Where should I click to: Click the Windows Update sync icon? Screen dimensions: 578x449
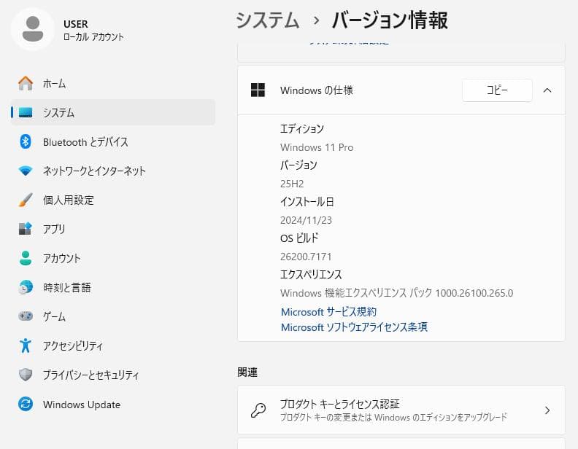[26, 404]
